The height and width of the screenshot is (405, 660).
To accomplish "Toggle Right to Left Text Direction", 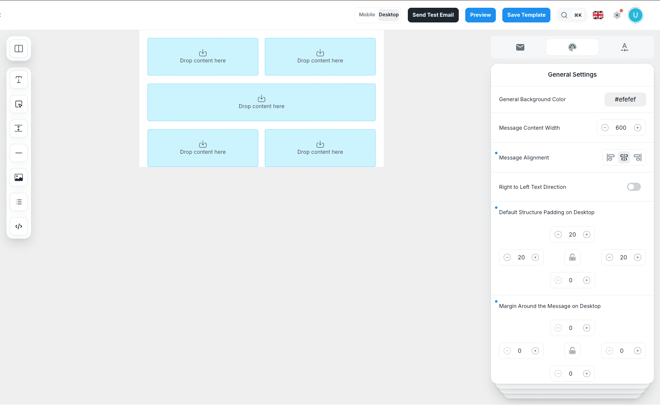I will coord(634,187).
